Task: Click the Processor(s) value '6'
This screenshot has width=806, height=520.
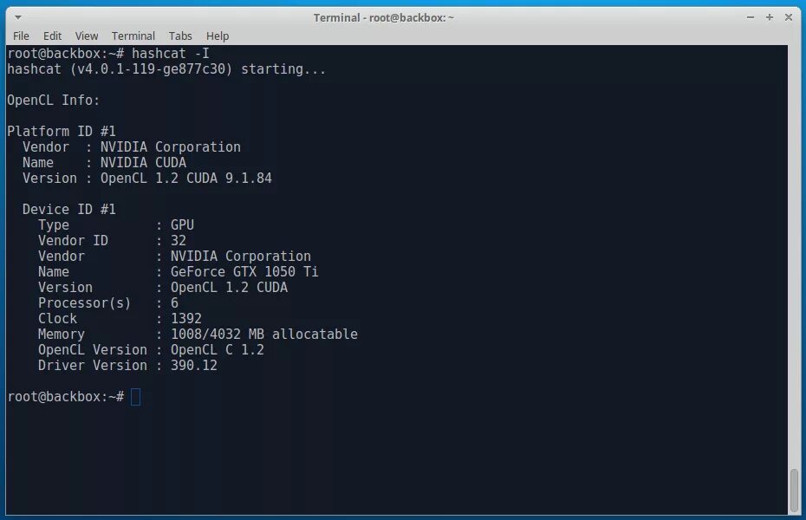Action: pos(175,303)
